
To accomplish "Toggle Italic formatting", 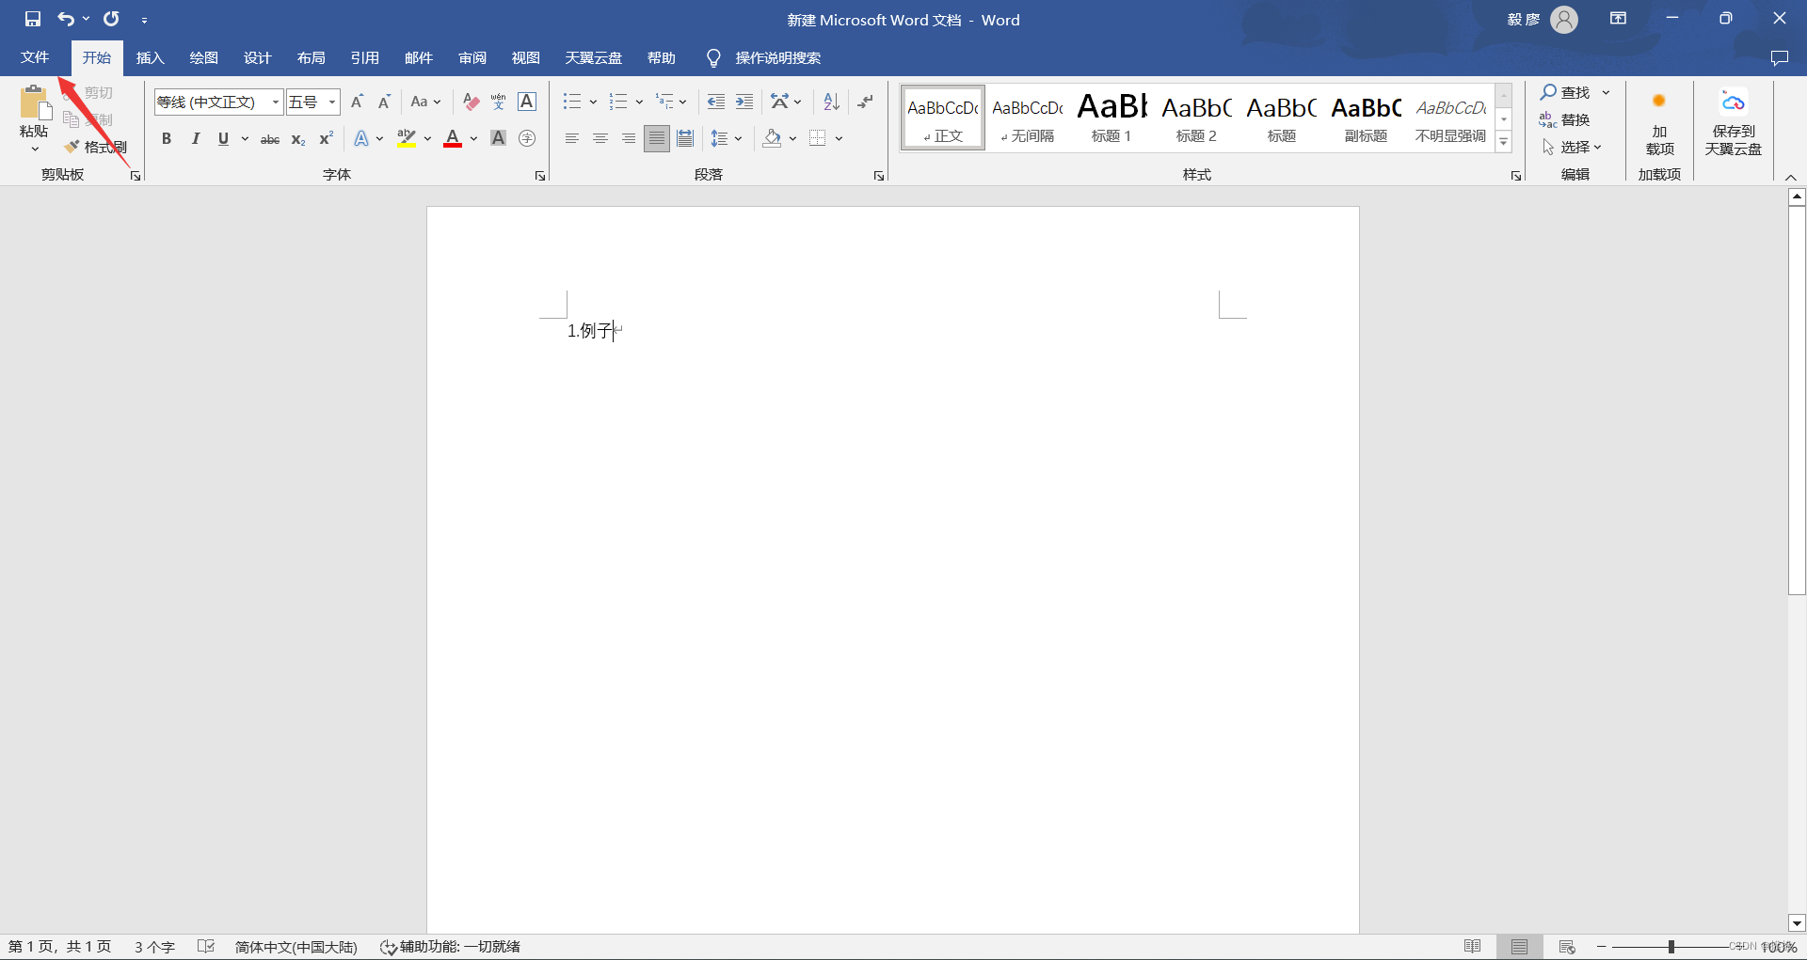I will tap(195, 139).
